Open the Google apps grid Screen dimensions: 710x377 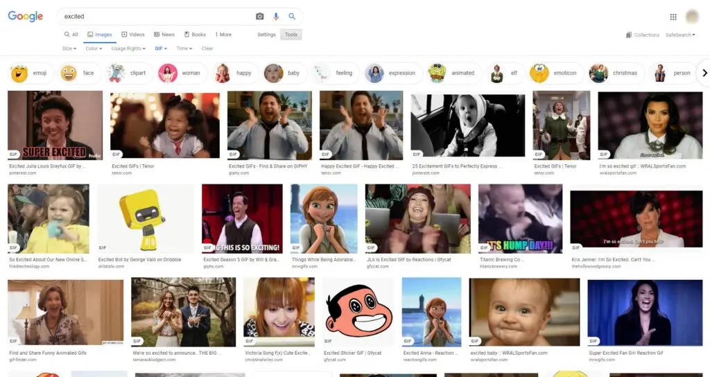pos(673,17)
